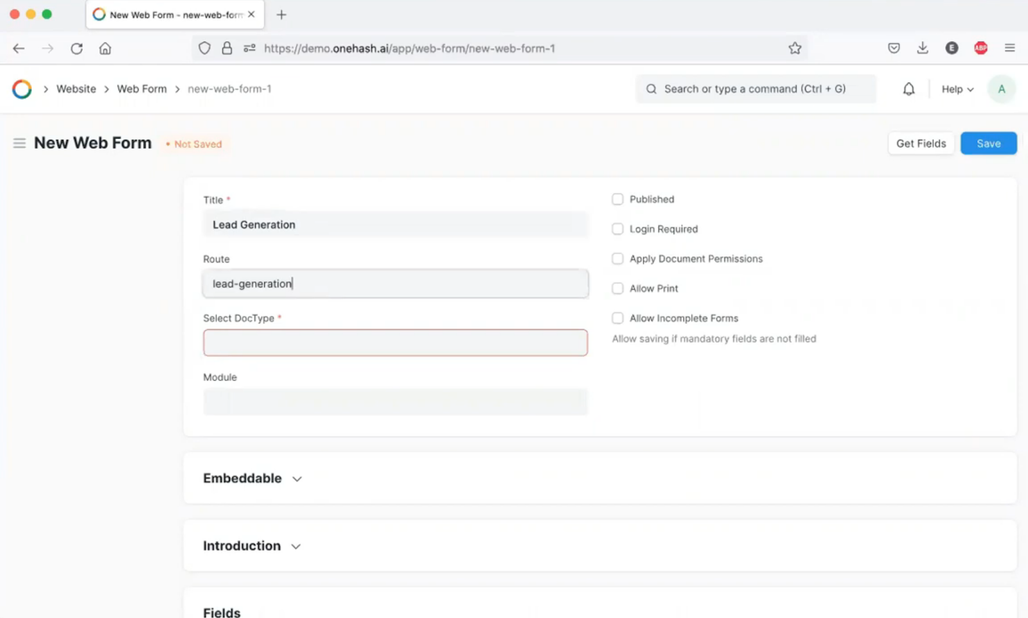Image resolution: width=1028 pixels, height=618 pixels.
Task: Click the reload page icon
Action: [x=76, y=47]
